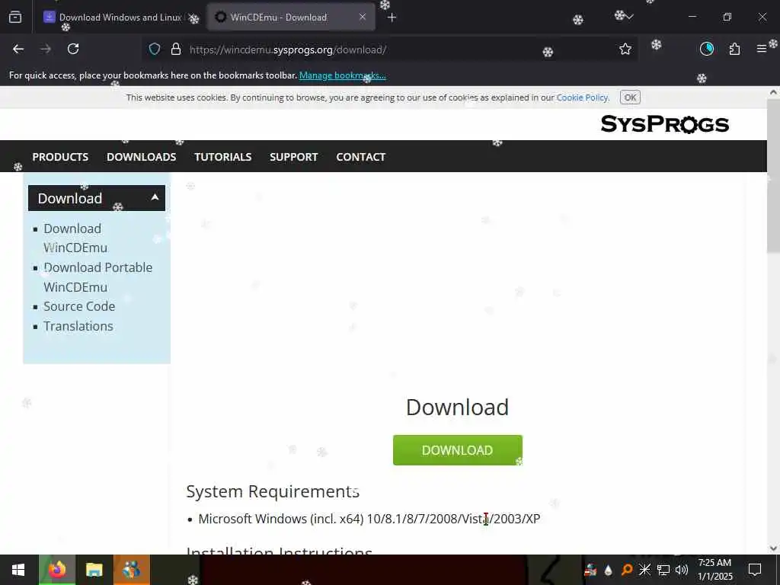Click the snowflake tray icon
The image size is (780, 585).
[x=644, y=570]
